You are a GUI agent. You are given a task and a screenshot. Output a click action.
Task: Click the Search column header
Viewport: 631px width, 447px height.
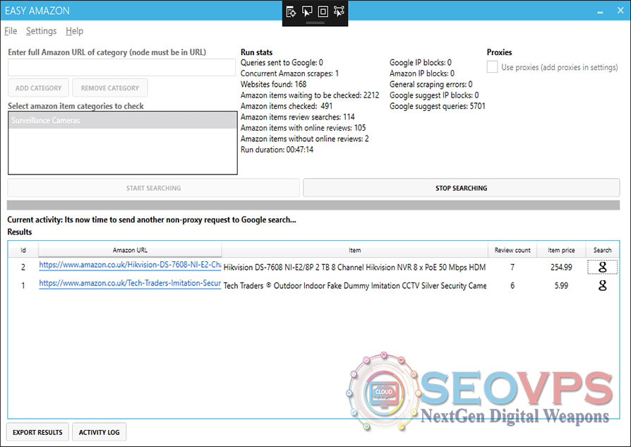[603, 250]
